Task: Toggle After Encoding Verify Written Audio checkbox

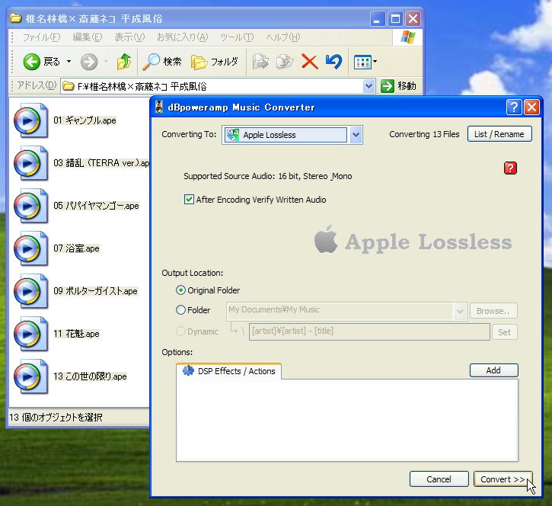Action: point(189,200)
